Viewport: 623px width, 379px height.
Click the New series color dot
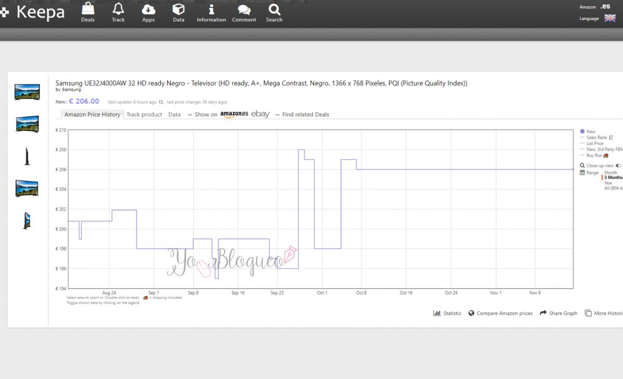(x=582, y=131)
